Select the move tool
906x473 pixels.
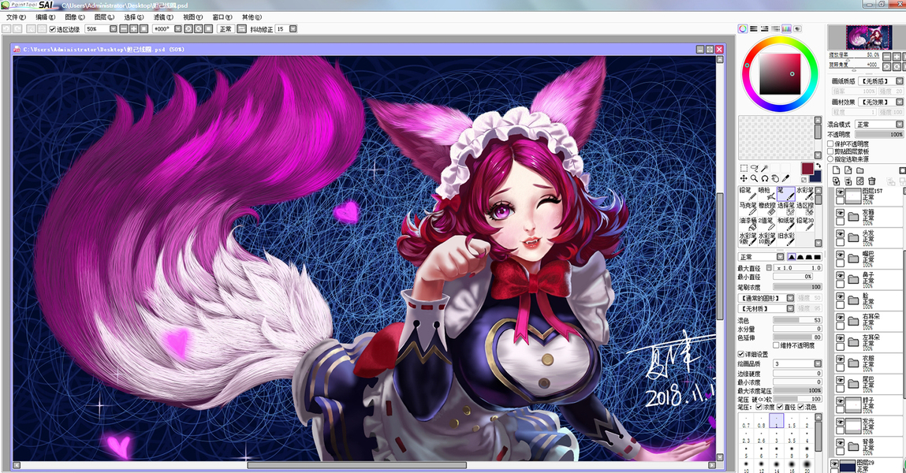744,178
